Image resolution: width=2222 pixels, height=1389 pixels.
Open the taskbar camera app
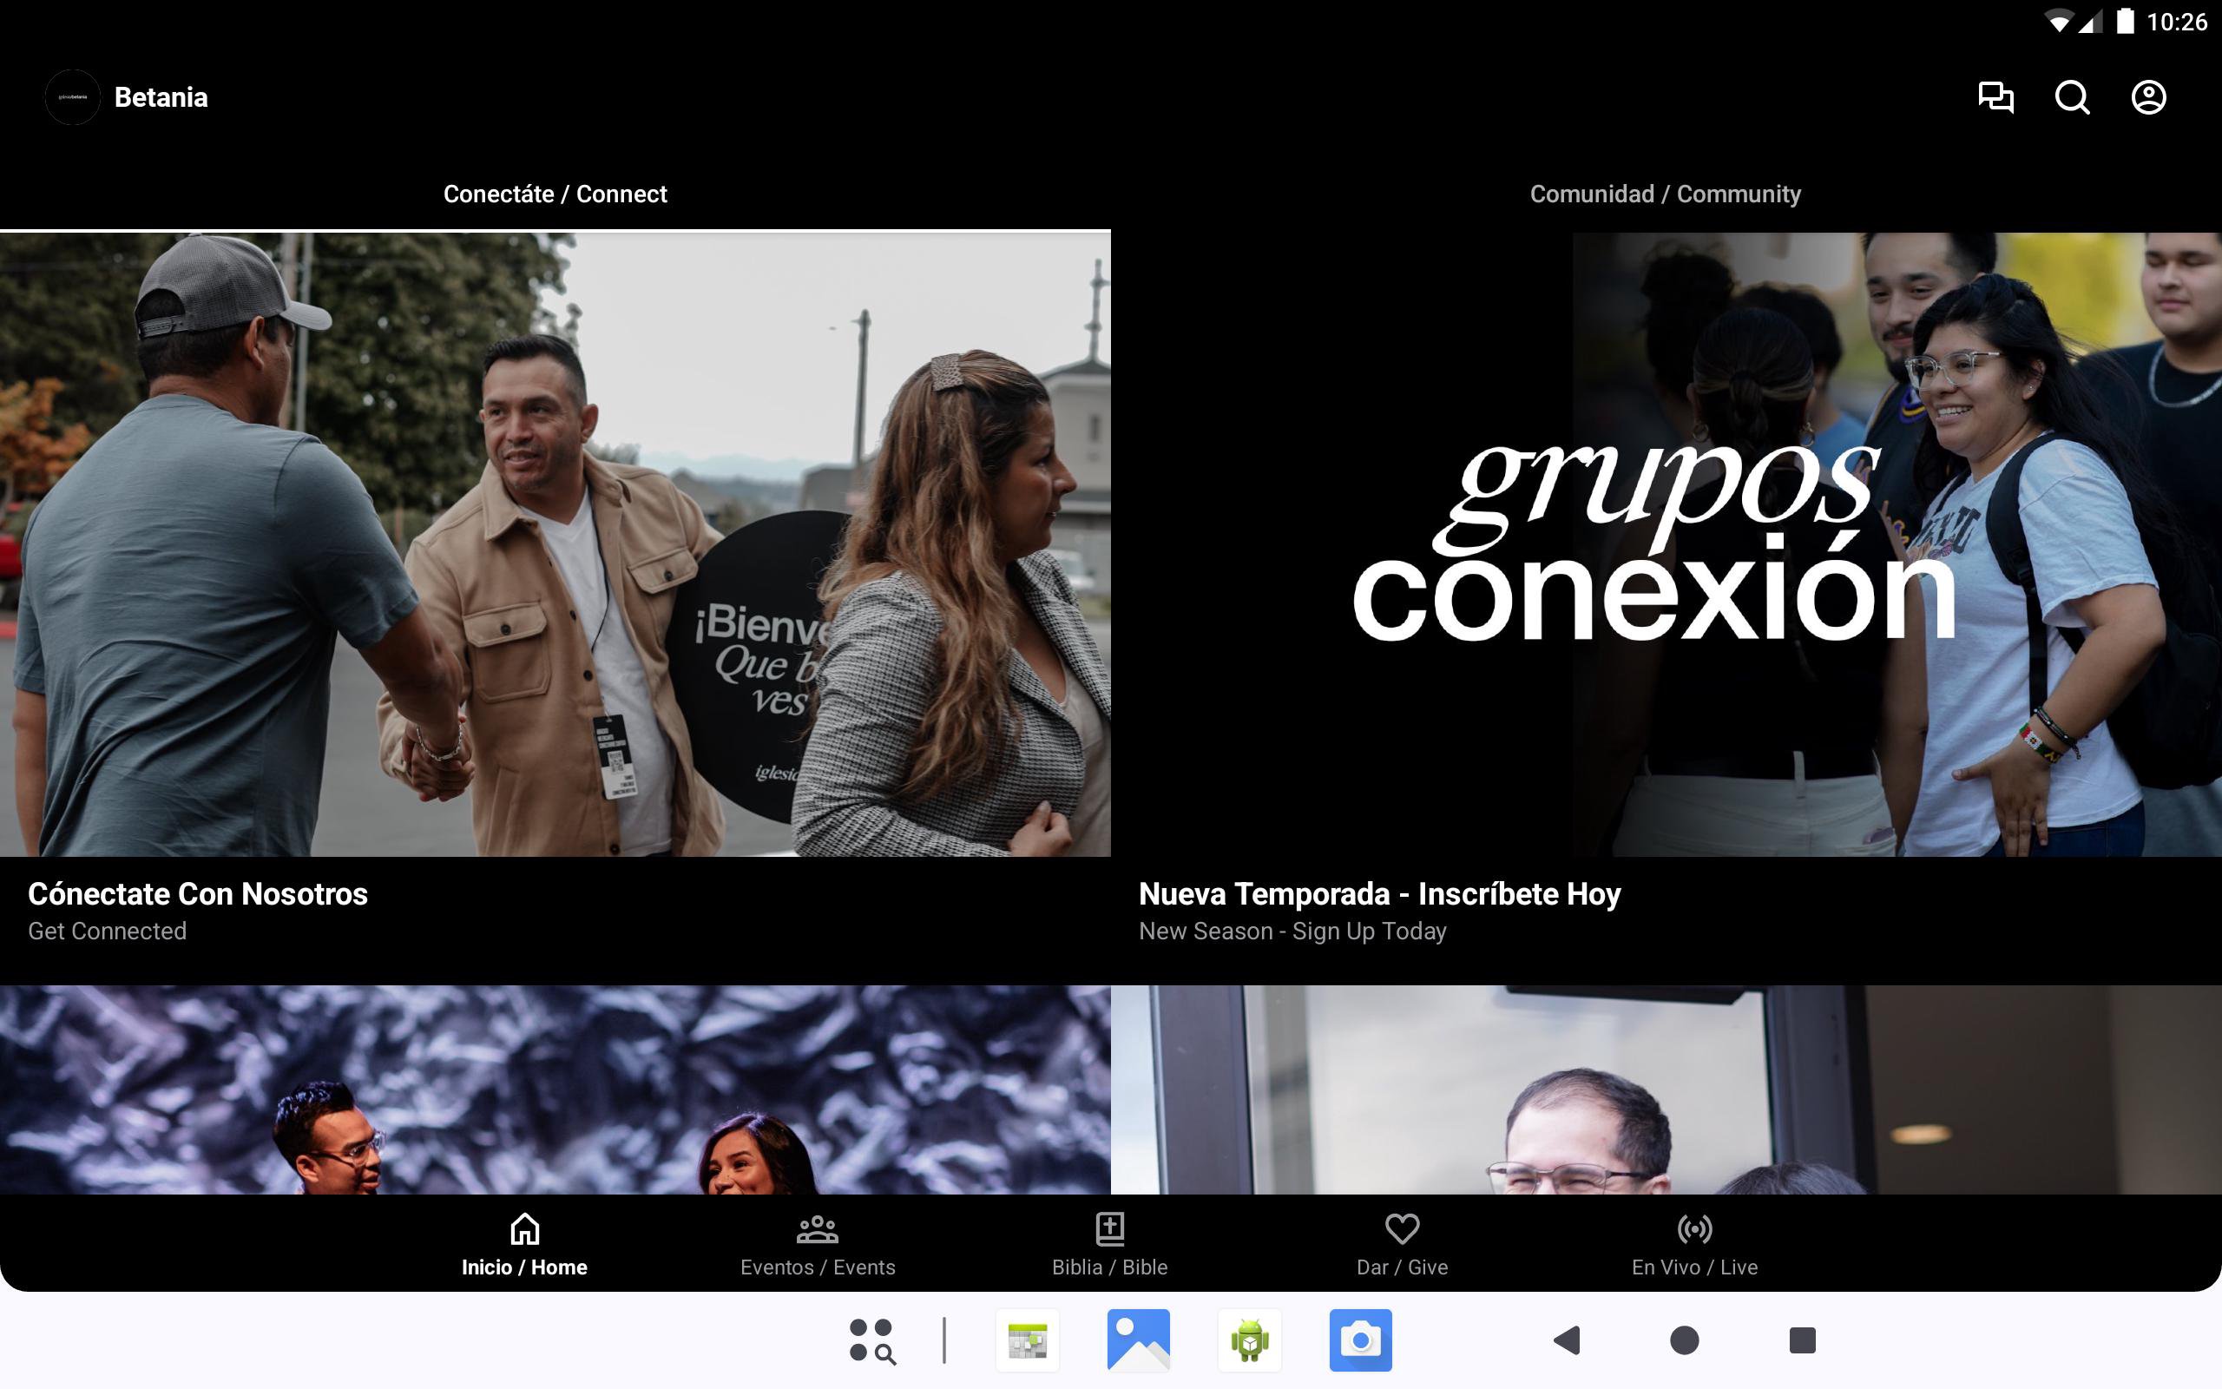[x=1360, y=1340]
